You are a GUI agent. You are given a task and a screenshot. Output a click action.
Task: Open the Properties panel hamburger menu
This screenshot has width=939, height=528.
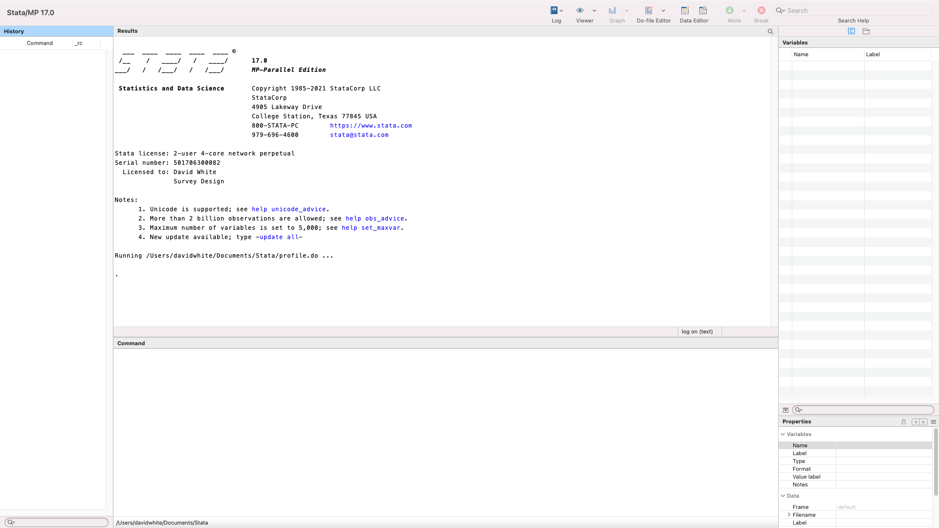[x=933, y=421]
